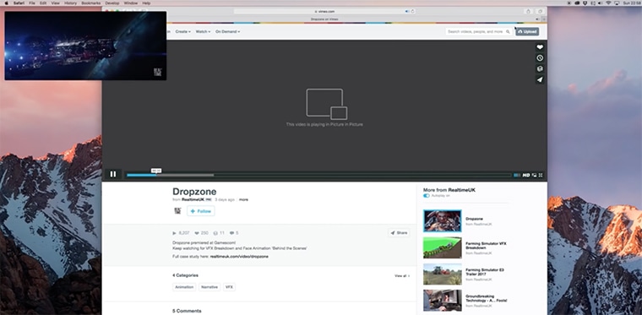Open the History menu

(70, 3)
